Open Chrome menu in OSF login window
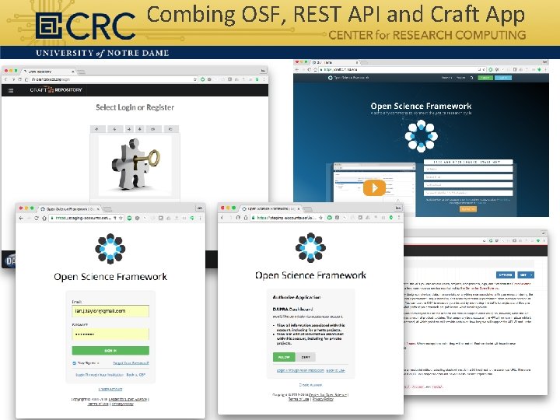Image resolution: width=560 pixels, height=420 pixels. 200,218
